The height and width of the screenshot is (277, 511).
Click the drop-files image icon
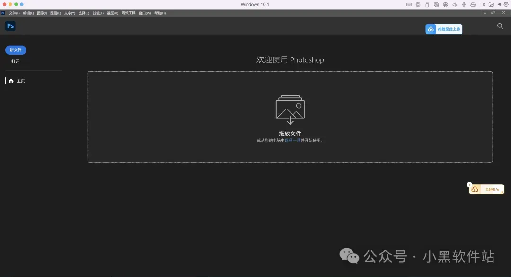pos(290,109)
